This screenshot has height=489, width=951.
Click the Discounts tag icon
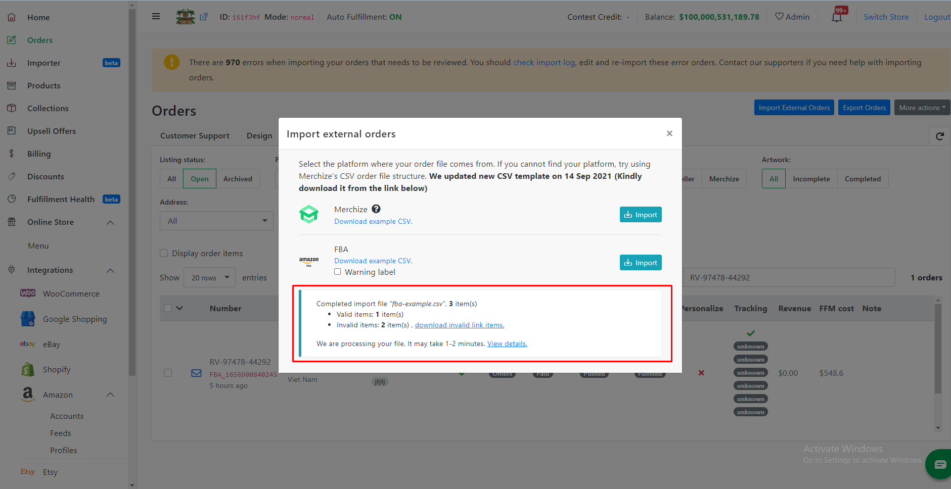[x=12, y=176]
